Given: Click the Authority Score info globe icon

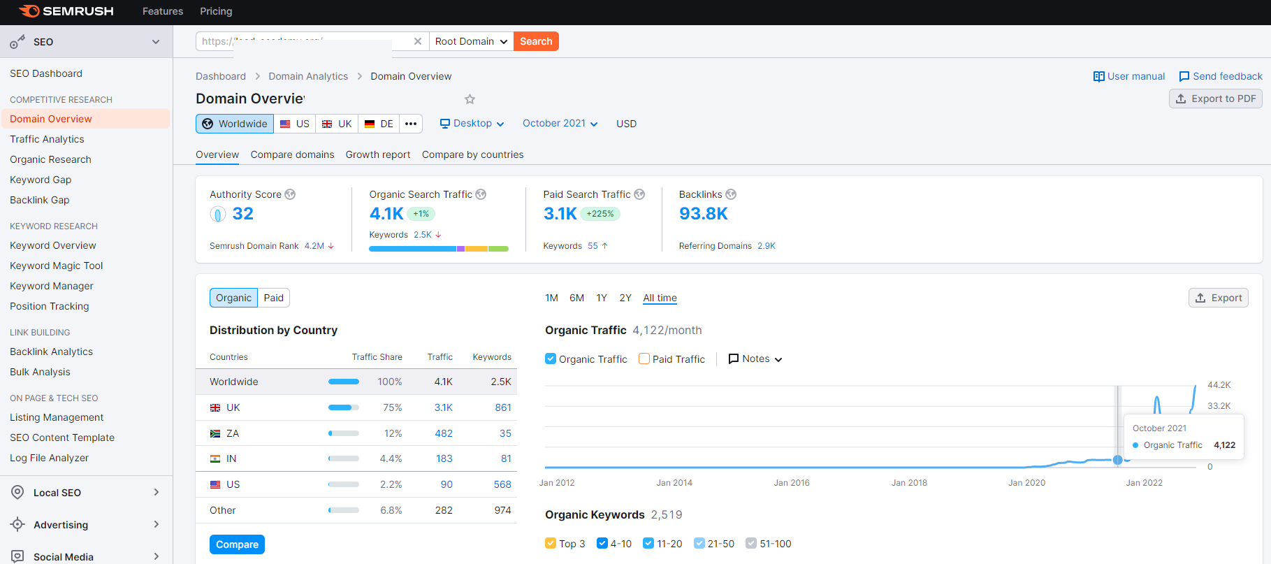Looking at the screenshot, I should [x=290, y=194].
